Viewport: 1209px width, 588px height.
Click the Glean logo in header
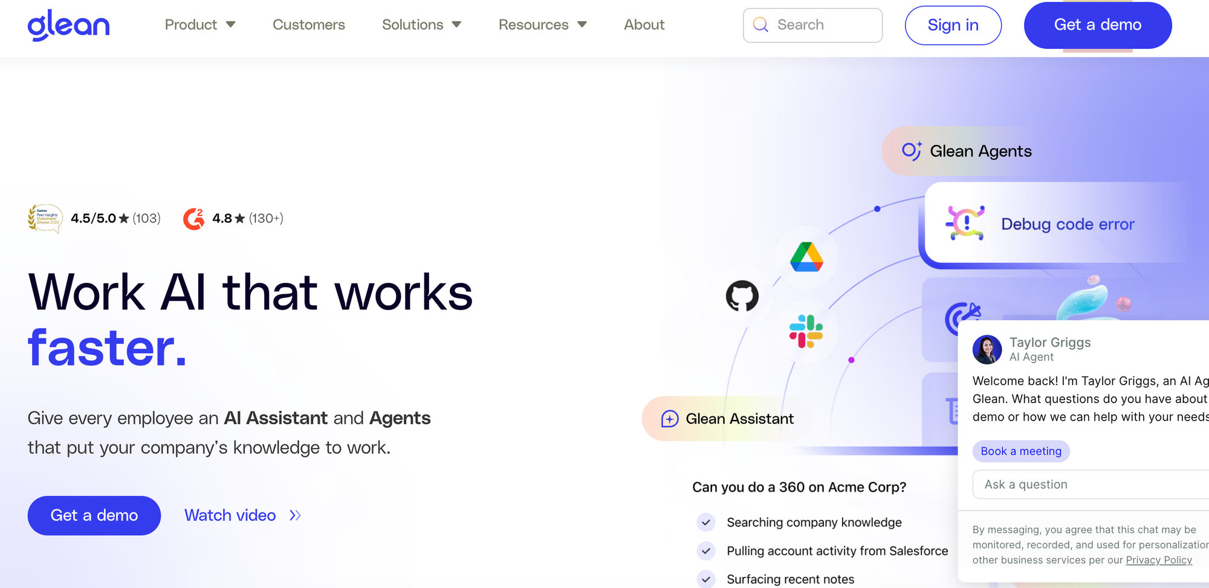point(68,25)
